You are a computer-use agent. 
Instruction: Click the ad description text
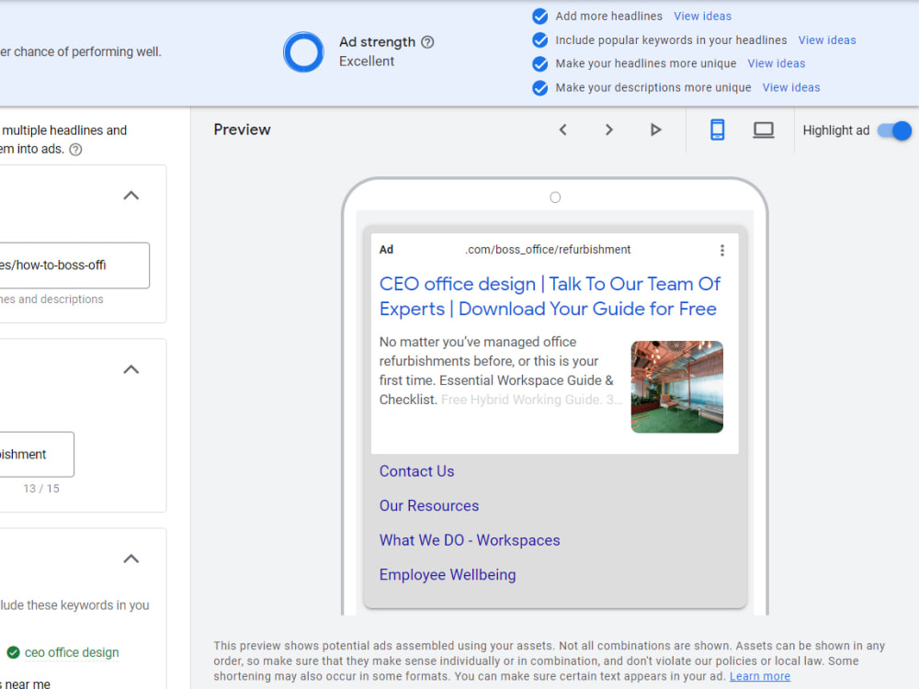501,371
